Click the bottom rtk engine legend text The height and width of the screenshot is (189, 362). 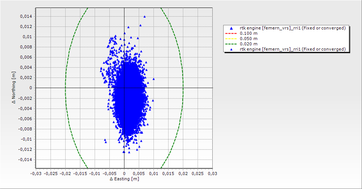pos(293,49)
